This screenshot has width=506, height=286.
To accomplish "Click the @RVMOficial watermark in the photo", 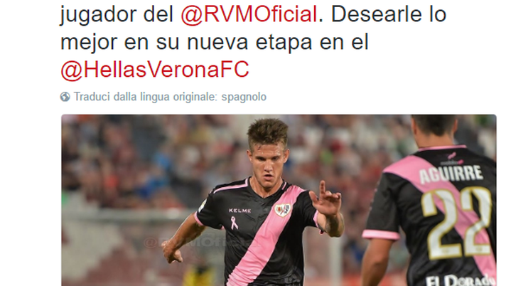I will [185, 242].
